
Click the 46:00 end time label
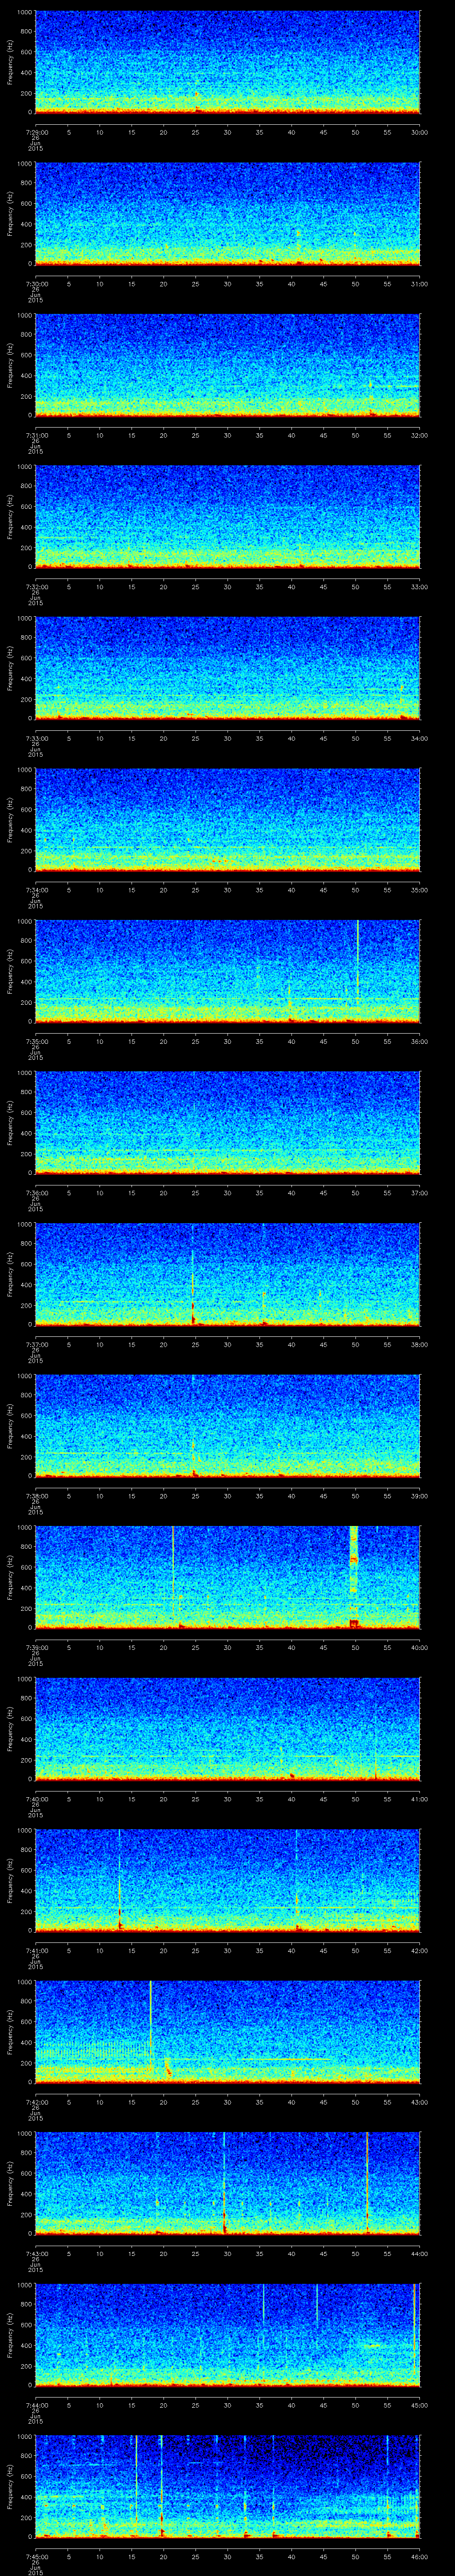[x=419, y=2556]
